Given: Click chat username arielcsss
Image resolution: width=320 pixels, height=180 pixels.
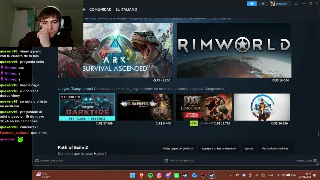Looking at the screenshot, I should (7, 139).
